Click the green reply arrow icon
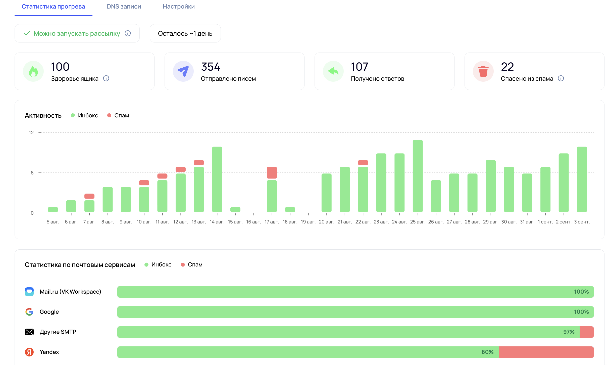 pos(333,71)
